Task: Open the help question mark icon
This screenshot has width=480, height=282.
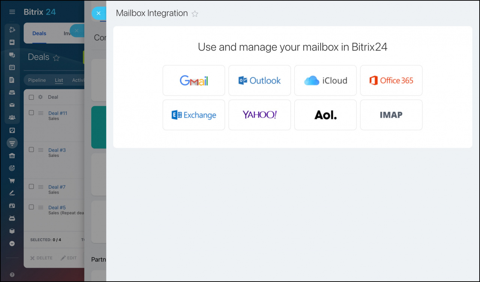Action: (x=12, y=275)
